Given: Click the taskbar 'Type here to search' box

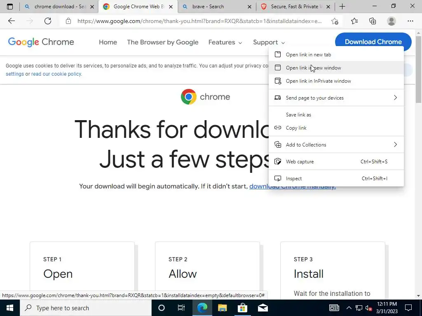Looking at the screenshot, I should coord(86,308).
